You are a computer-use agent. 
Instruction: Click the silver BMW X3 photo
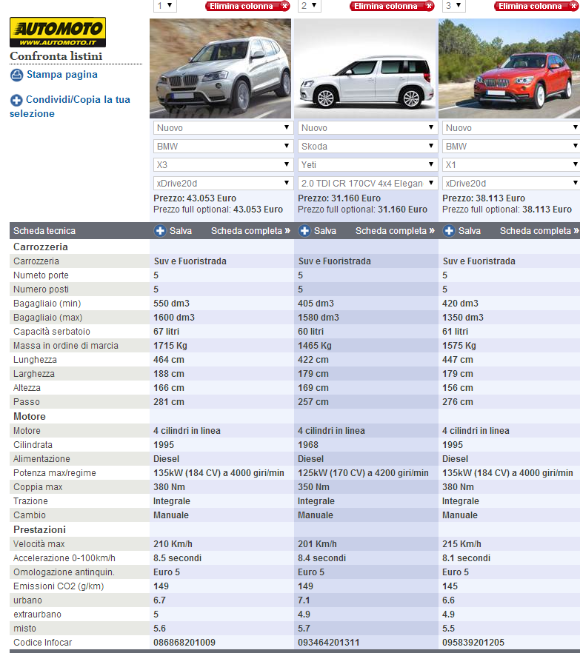click(221, 68)
